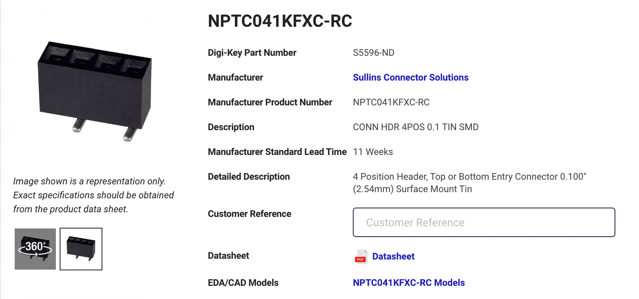Image resolution: width=639 pixels, height=299 pixels.
Task: Open the Sullins Connector Solutions manufacturer link
Action: (x=411, y=77)
